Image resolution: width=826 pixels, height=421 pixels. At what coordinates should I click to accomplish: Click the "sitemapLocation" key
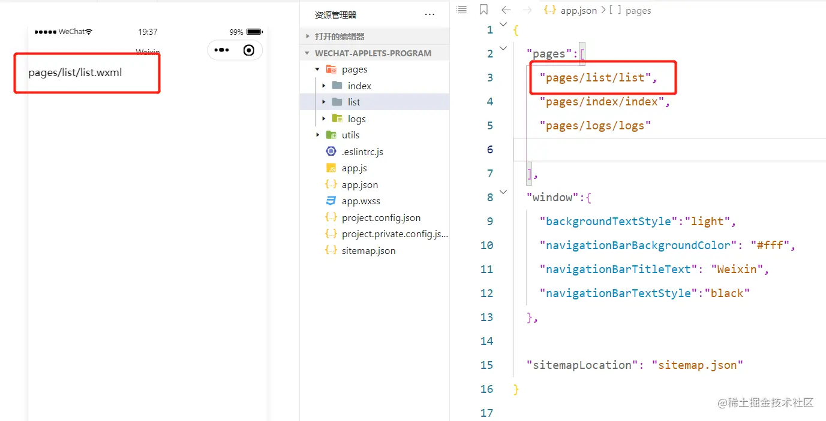click(x=582, y=365)
